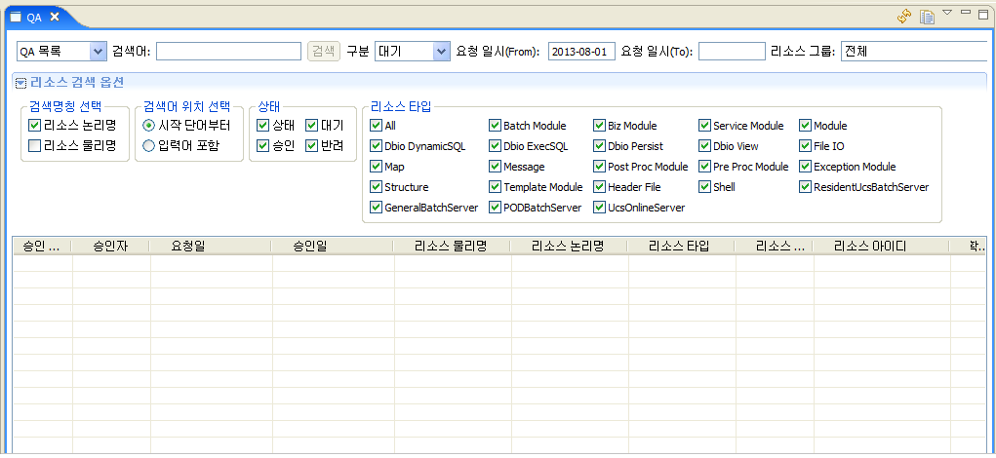Click the 리소스 물리명 column header

(450, 247)
